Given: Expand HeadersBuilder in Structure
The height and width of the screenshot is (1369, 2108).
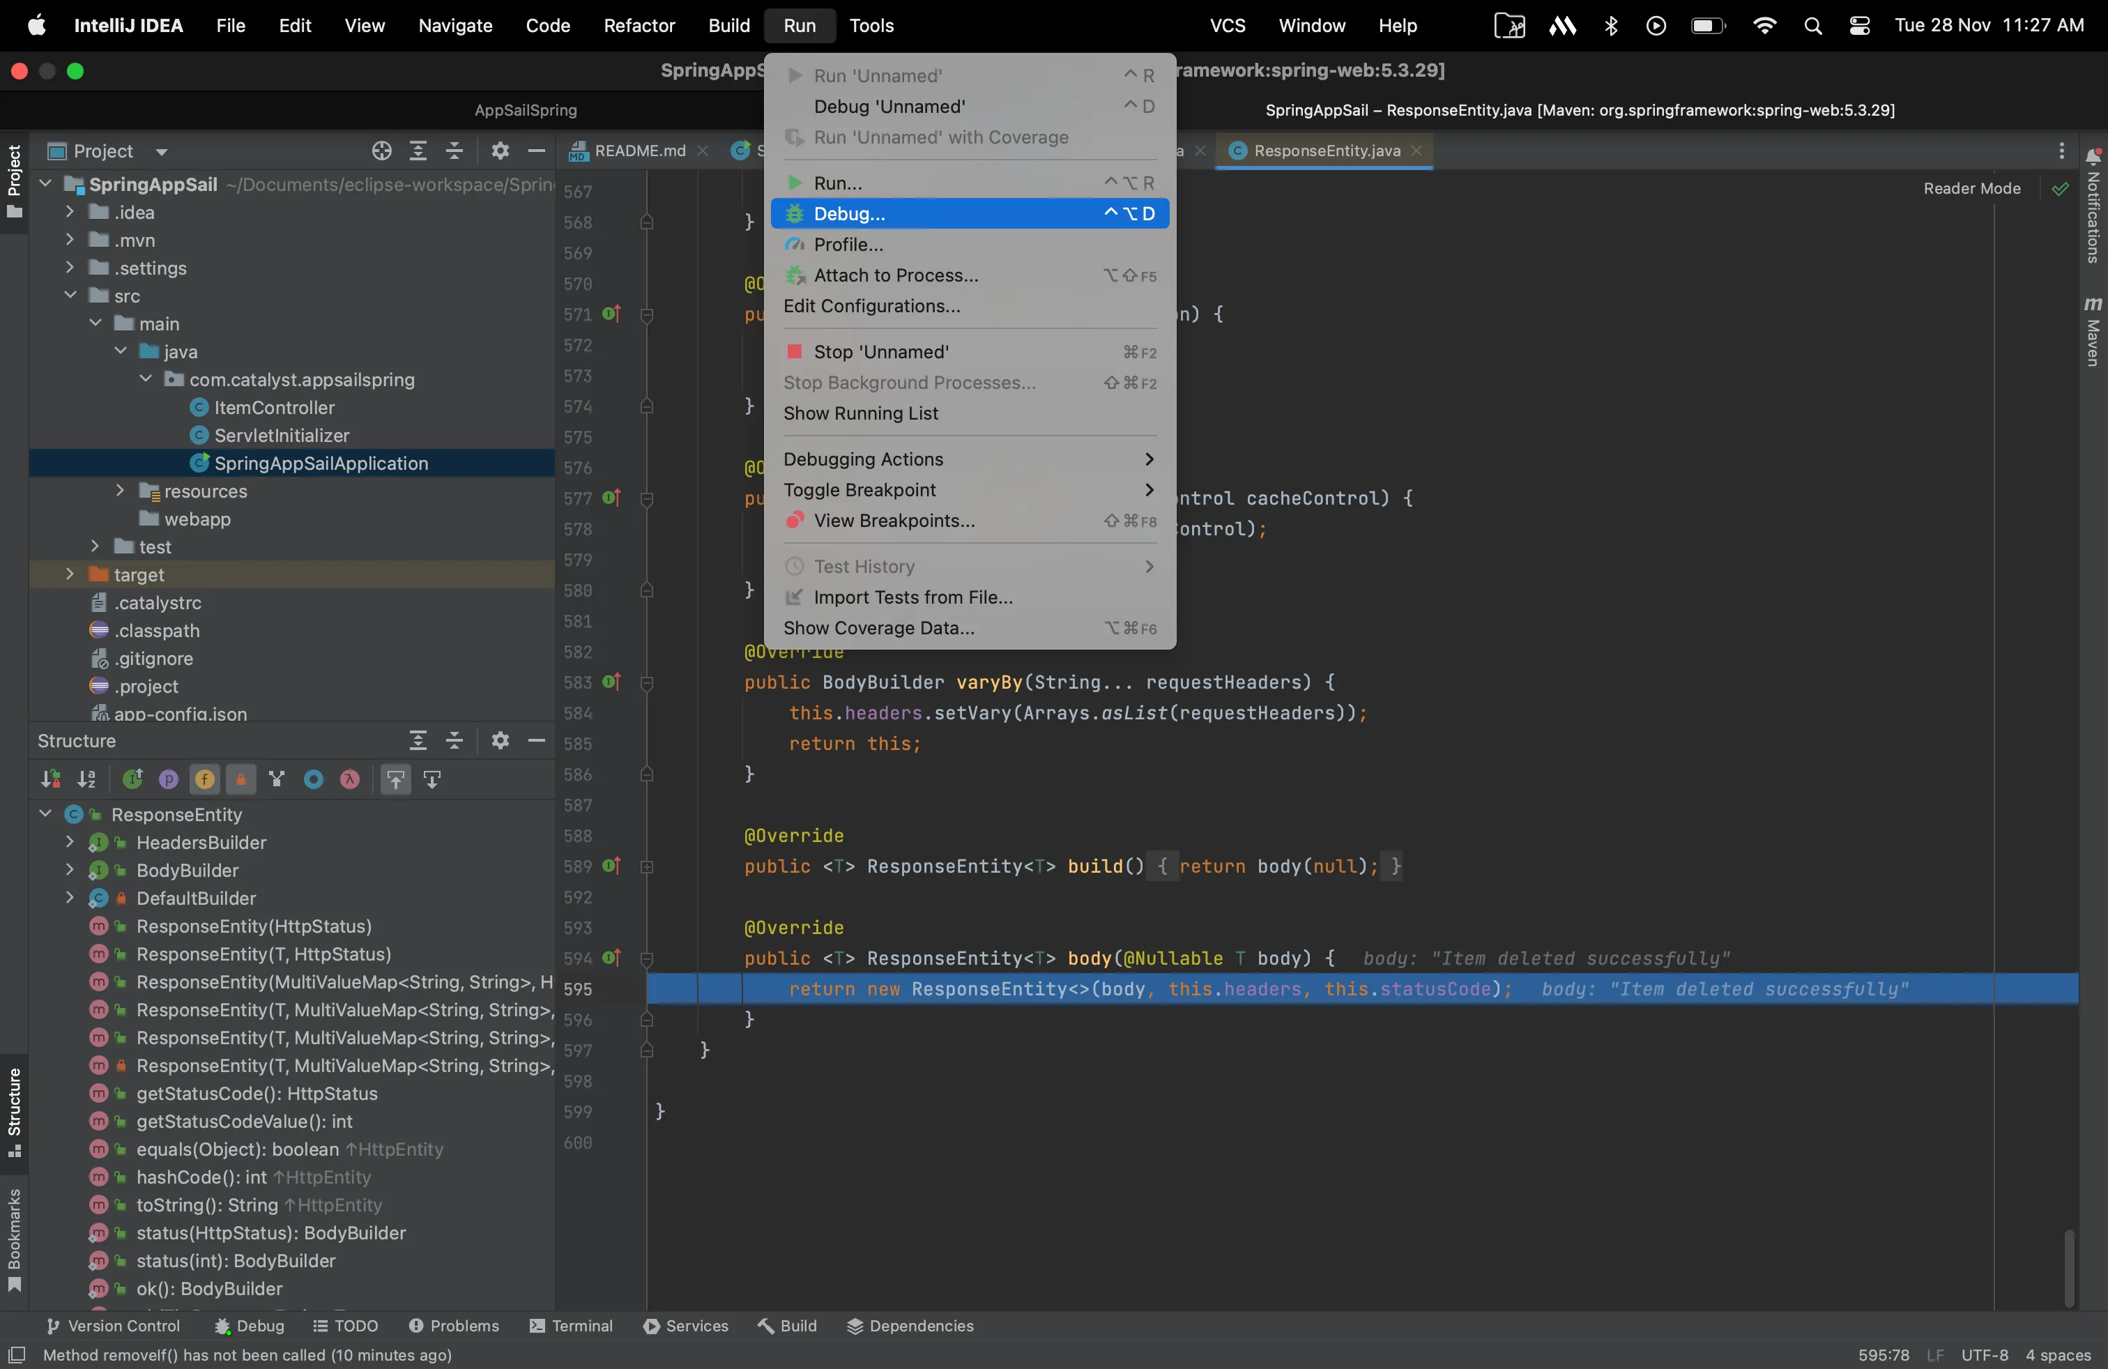Looking at the screenshot, I should [x=70, y=842].
